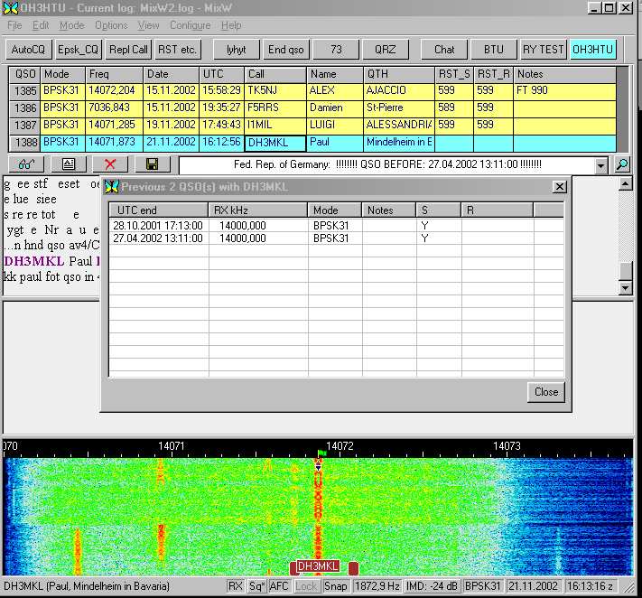The width and height of the screenshot is (642, 598).
Task: Toggle the Snap status indicator
Action: point(335,586)
